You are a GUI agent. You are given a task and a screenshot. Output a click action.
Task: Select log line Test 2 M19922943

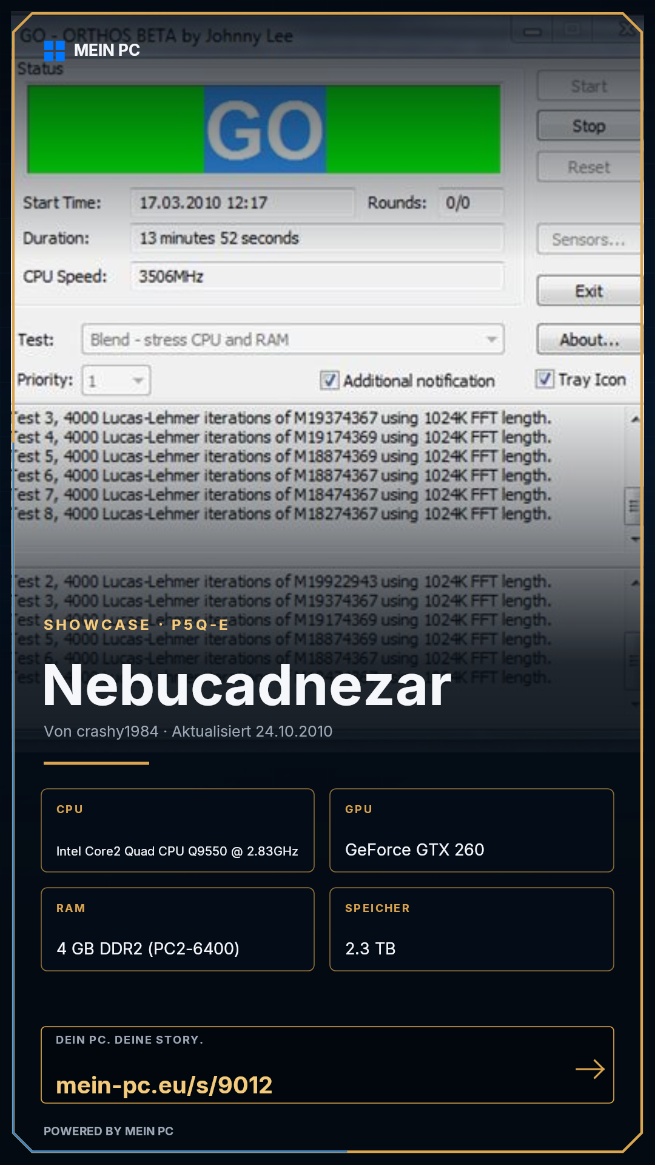pos(282,582)
